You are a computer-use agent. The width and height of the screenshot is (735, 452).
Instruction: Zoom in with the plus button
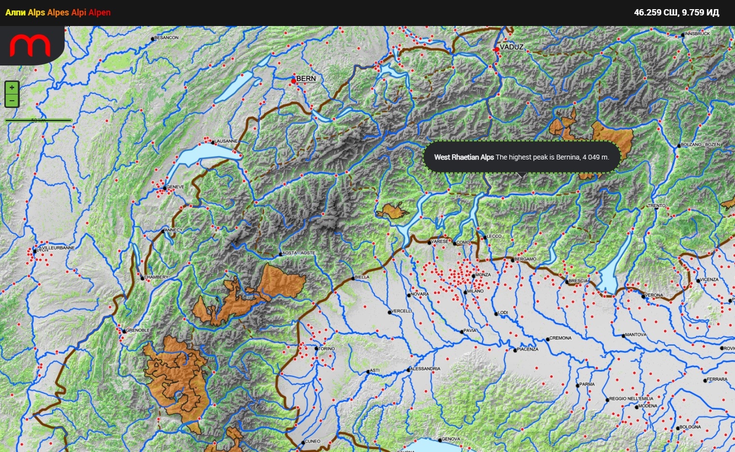pos(12,88)
